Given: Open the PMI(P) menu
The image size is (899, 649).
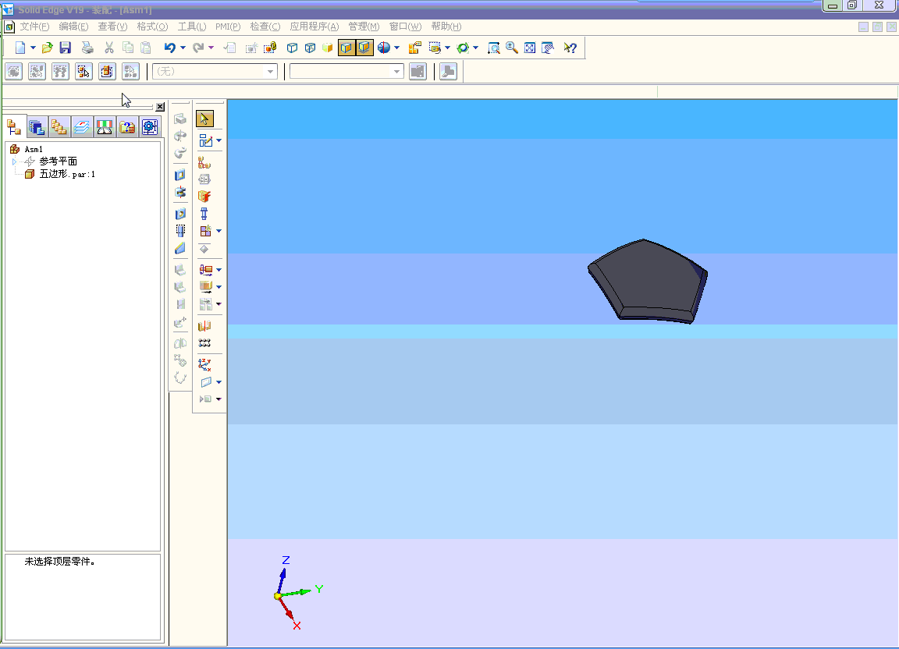Looking at the screenshot, I should pyautogui.click(x=228, y=27).
